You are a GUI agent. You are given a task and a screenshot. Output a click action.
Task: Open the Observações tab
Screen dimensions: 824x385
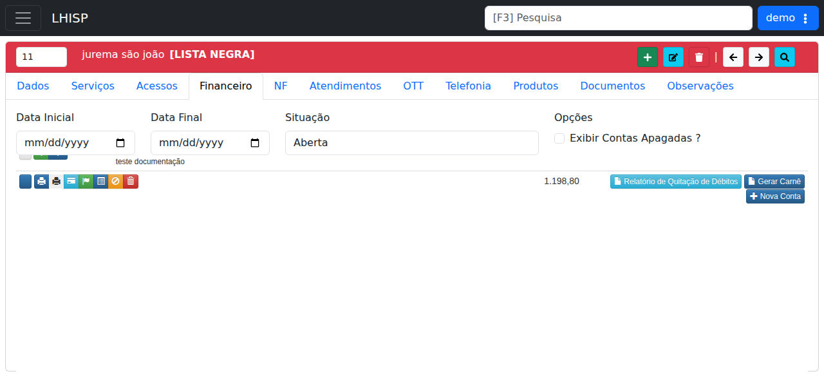click(700, 86)
